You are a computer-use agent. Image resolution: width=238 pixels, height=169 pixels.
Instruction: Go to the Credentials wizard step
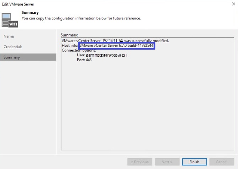pos(13,47)
